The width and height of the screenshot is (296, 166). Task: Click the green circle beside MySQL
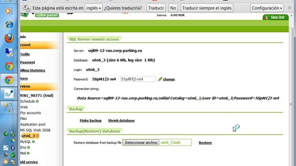tap(33, 142)
